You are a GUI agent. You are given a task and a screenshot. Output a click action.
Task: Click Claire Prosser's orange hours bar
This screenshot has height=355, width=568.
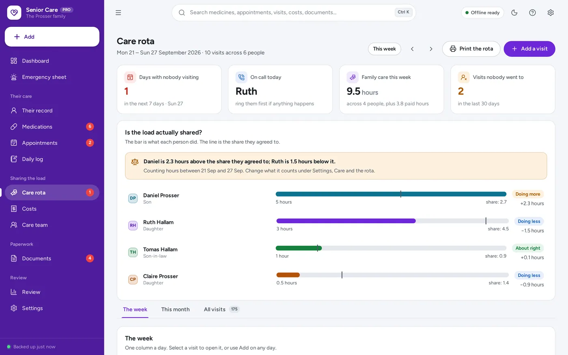pyautogui.click(x=288, y=275)
